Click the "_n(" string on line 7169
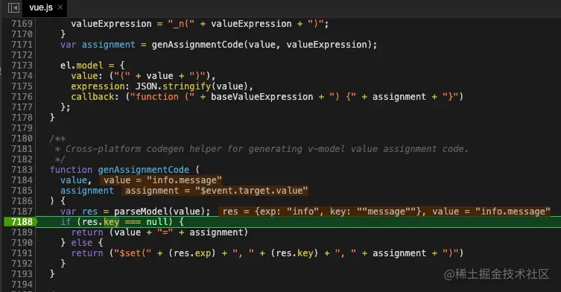The width and height of the screenshot is (561, 292). coord(181,24)
